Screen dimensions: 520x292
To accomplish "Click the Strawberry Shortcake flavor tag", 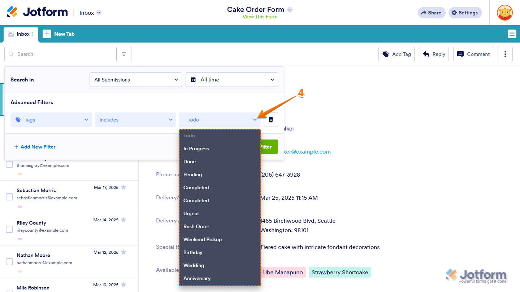I will (340, 272).
